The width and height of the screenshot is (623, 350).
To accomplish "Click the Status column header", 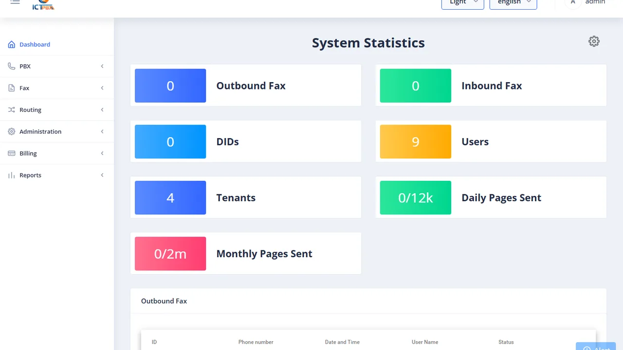I will 506,342.
